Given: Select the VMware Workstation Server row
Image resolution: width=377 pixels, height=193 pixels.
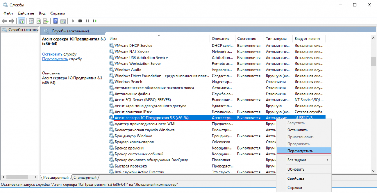Looking at the screenshot, I should coord(217,63).
